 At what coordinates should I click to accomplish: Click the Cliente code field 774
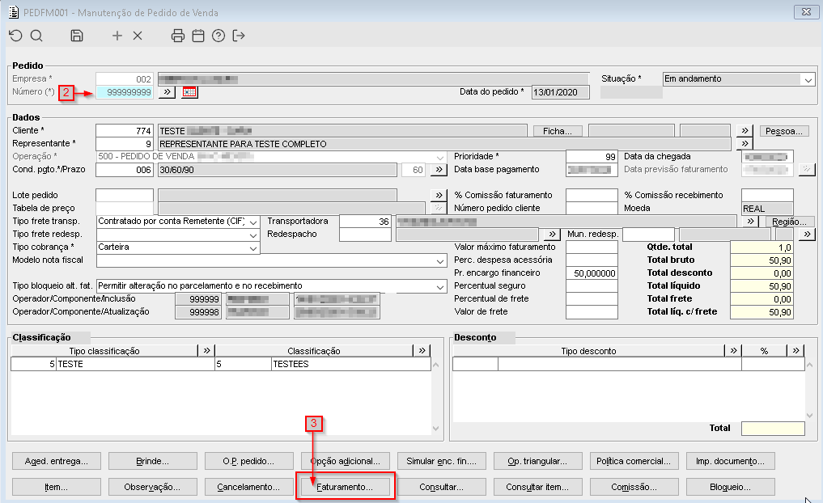click(x=125, y=131)
